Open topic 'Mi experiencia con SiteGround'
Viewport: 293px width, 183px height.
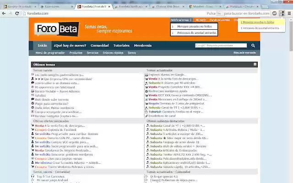pos(55,87)
